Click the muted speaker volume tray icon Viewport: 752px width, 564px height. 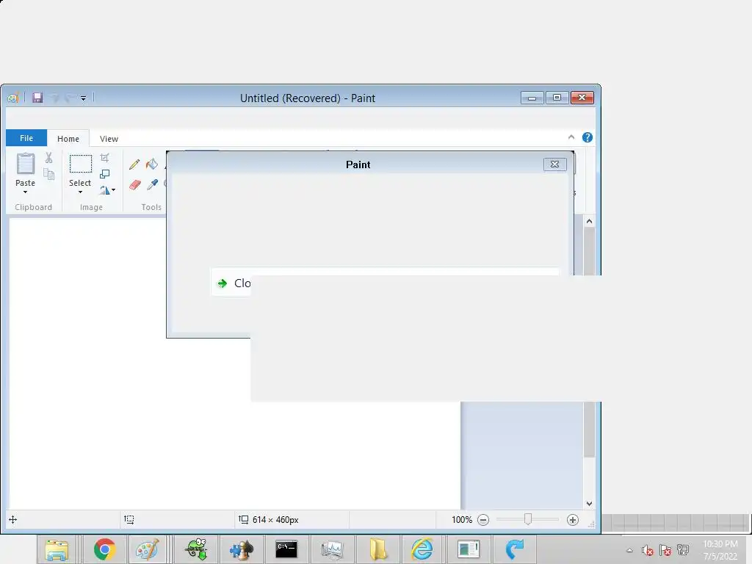point(648,550)
